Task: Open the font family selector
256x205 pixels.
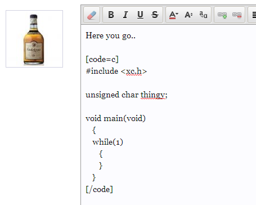Action: 203,15
